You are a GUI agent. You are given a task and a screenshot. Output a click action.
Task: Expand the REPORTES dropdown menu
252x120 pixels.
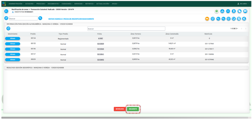coord(90,4)
